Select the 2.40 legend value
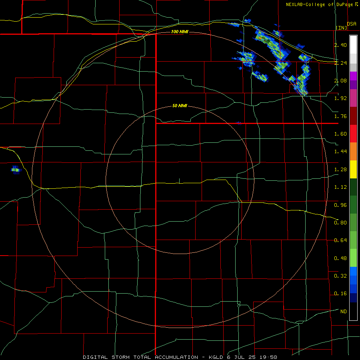Viewport: 360px width, 360px height. tap(340, 45)
